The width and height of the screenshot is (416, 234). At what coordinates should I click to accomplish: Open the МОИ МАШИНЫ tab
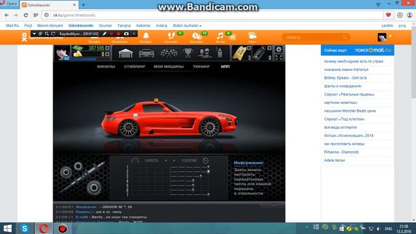coord(169,66)
